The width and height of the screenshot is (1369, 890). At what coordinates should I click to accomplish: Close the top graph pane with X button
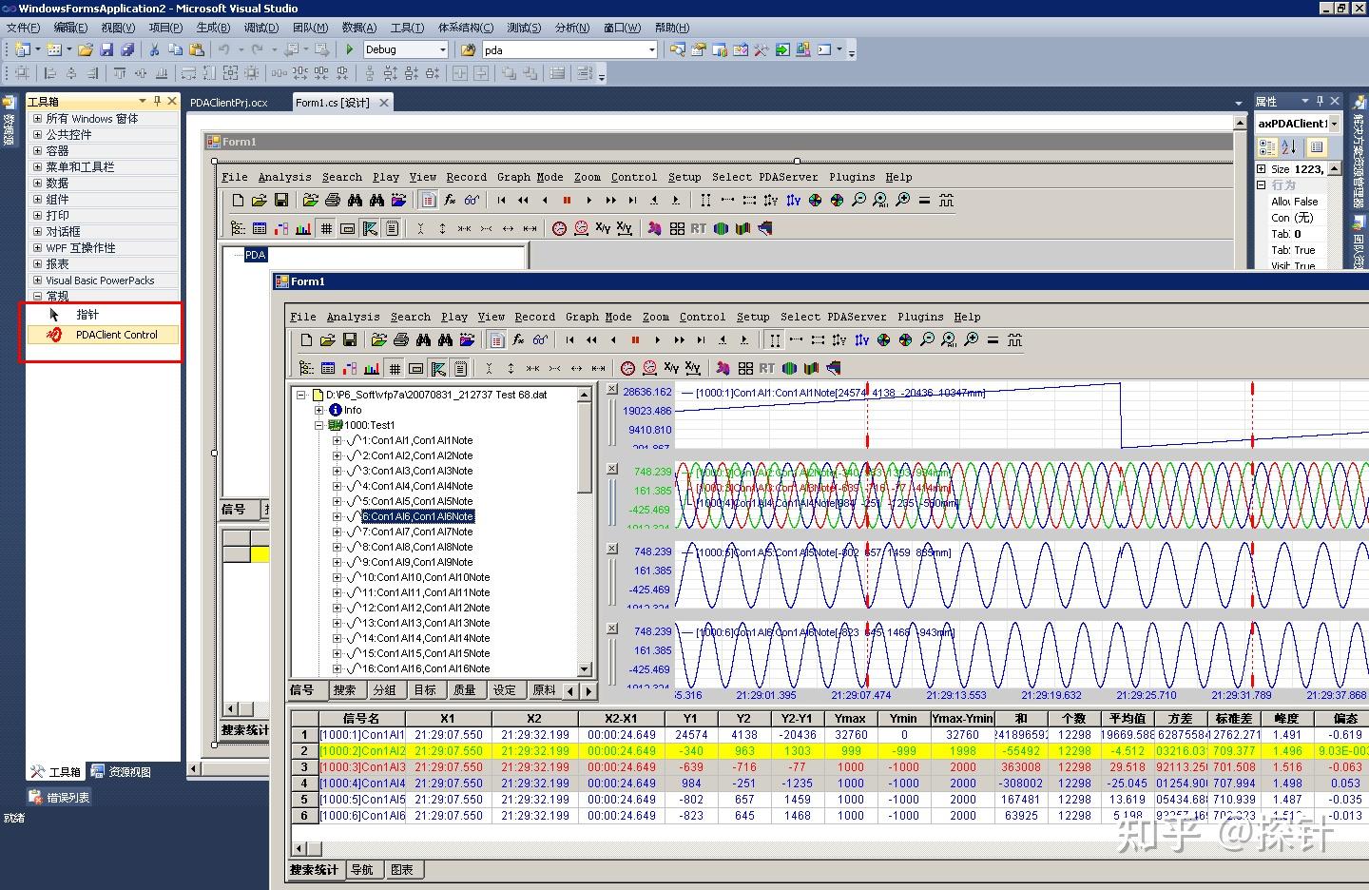[x=612, y=389]
